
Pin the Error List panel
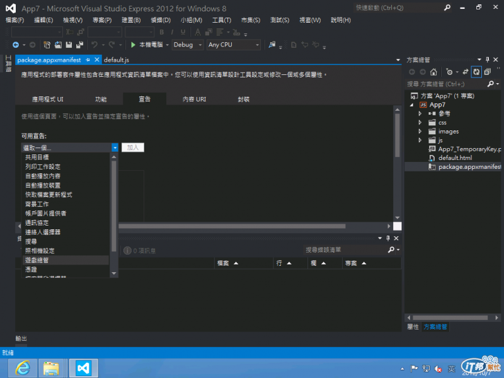[x=388, y=238]
